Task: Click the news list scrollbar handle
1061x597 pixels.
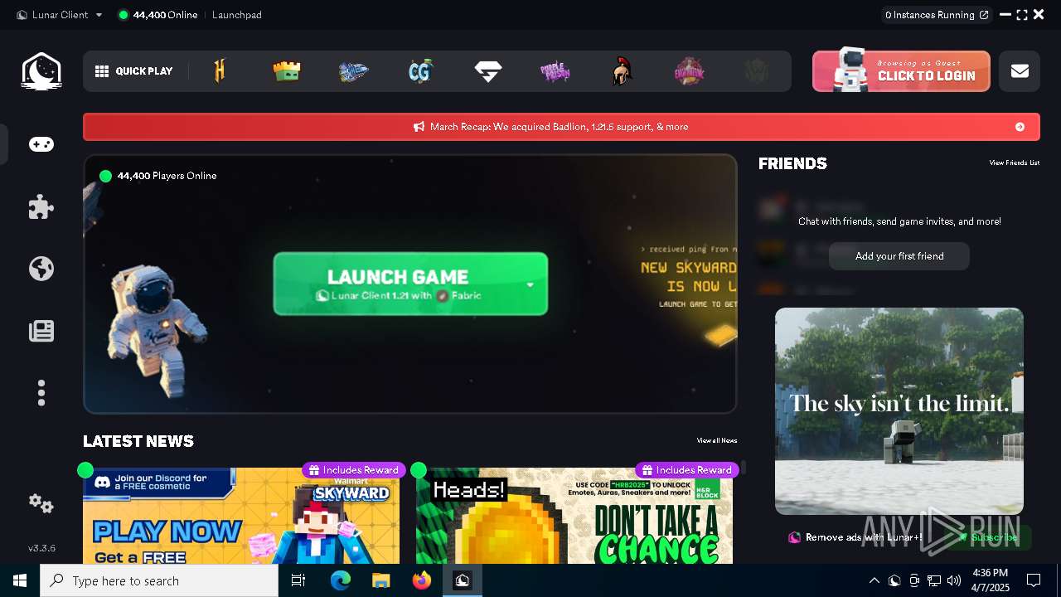Action: 744,468
